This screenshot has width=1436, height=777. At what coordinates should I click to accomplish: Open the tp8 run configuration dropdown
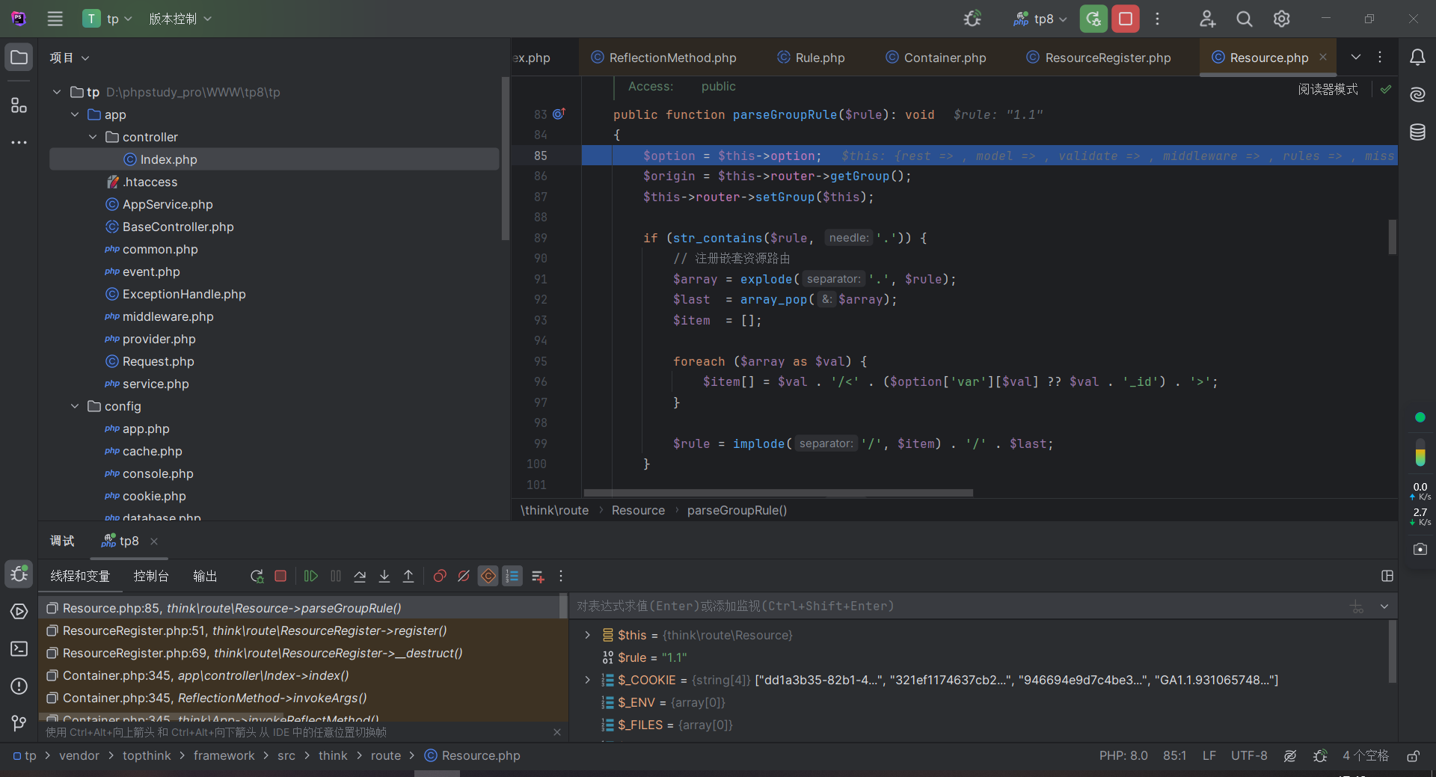[x=1042, y=19]
